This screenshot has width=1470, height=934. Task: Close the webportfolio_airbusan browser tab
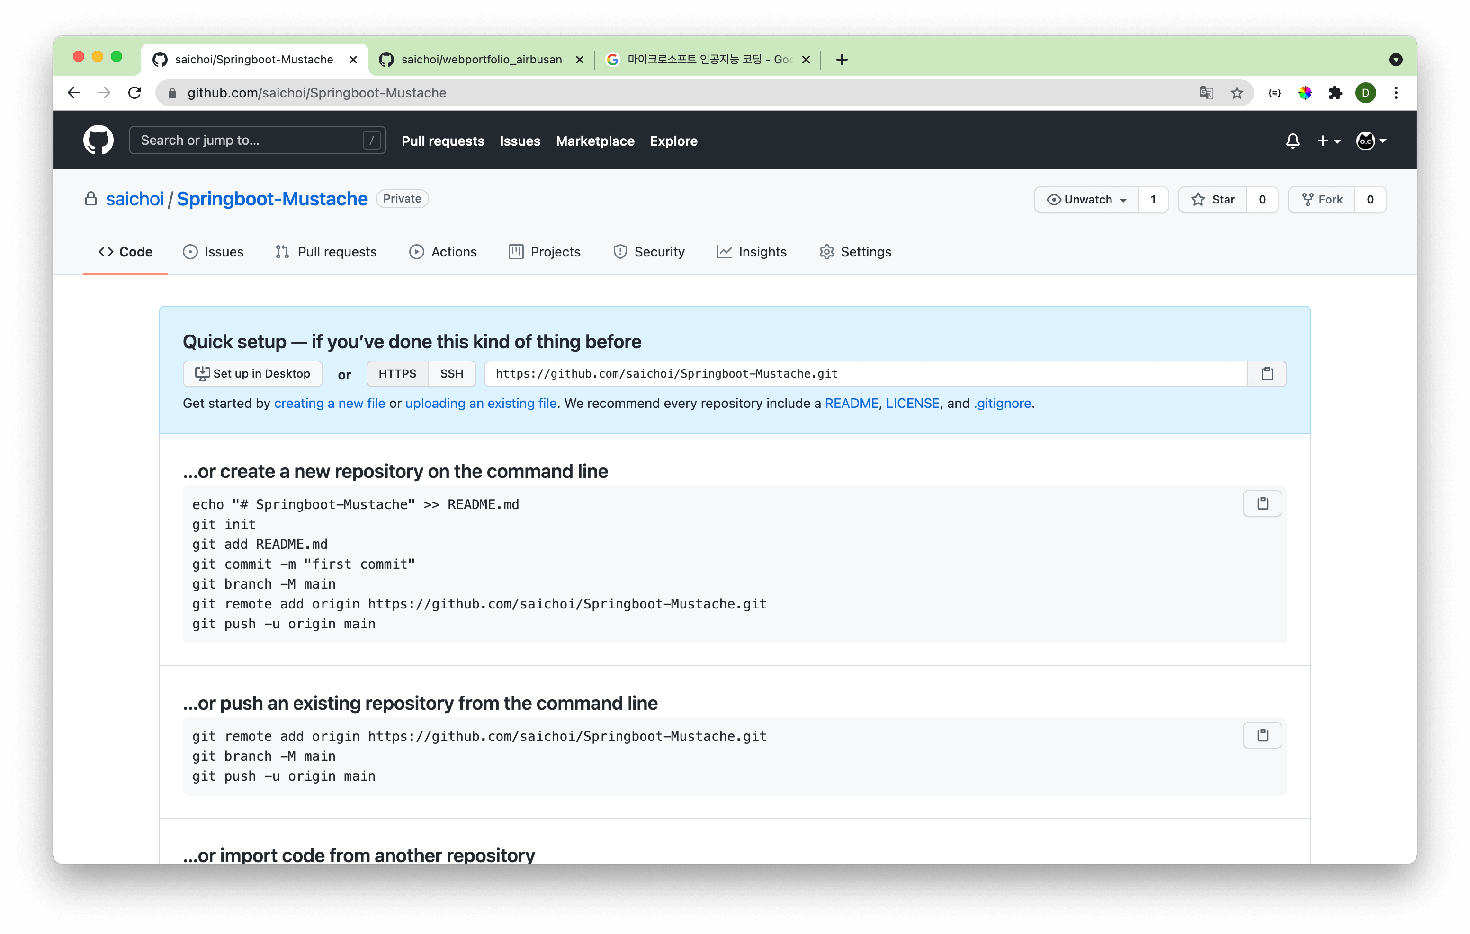coord(579,59)
